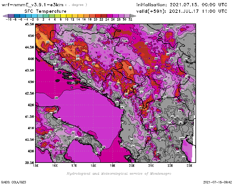Pick the blue -6 to -4 legend swatch

pos(23,16)
